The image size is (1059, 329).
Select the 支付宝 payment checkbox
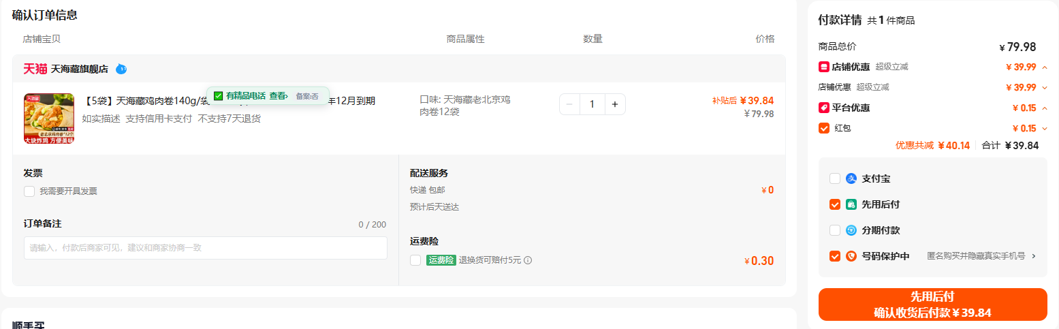(835, 178)
